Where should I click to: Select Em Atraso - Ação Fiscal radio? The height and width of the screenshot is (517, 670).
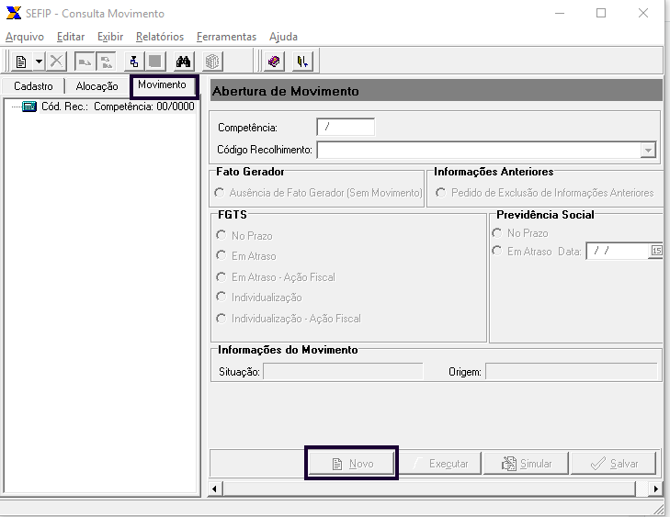tap(276, 277)
